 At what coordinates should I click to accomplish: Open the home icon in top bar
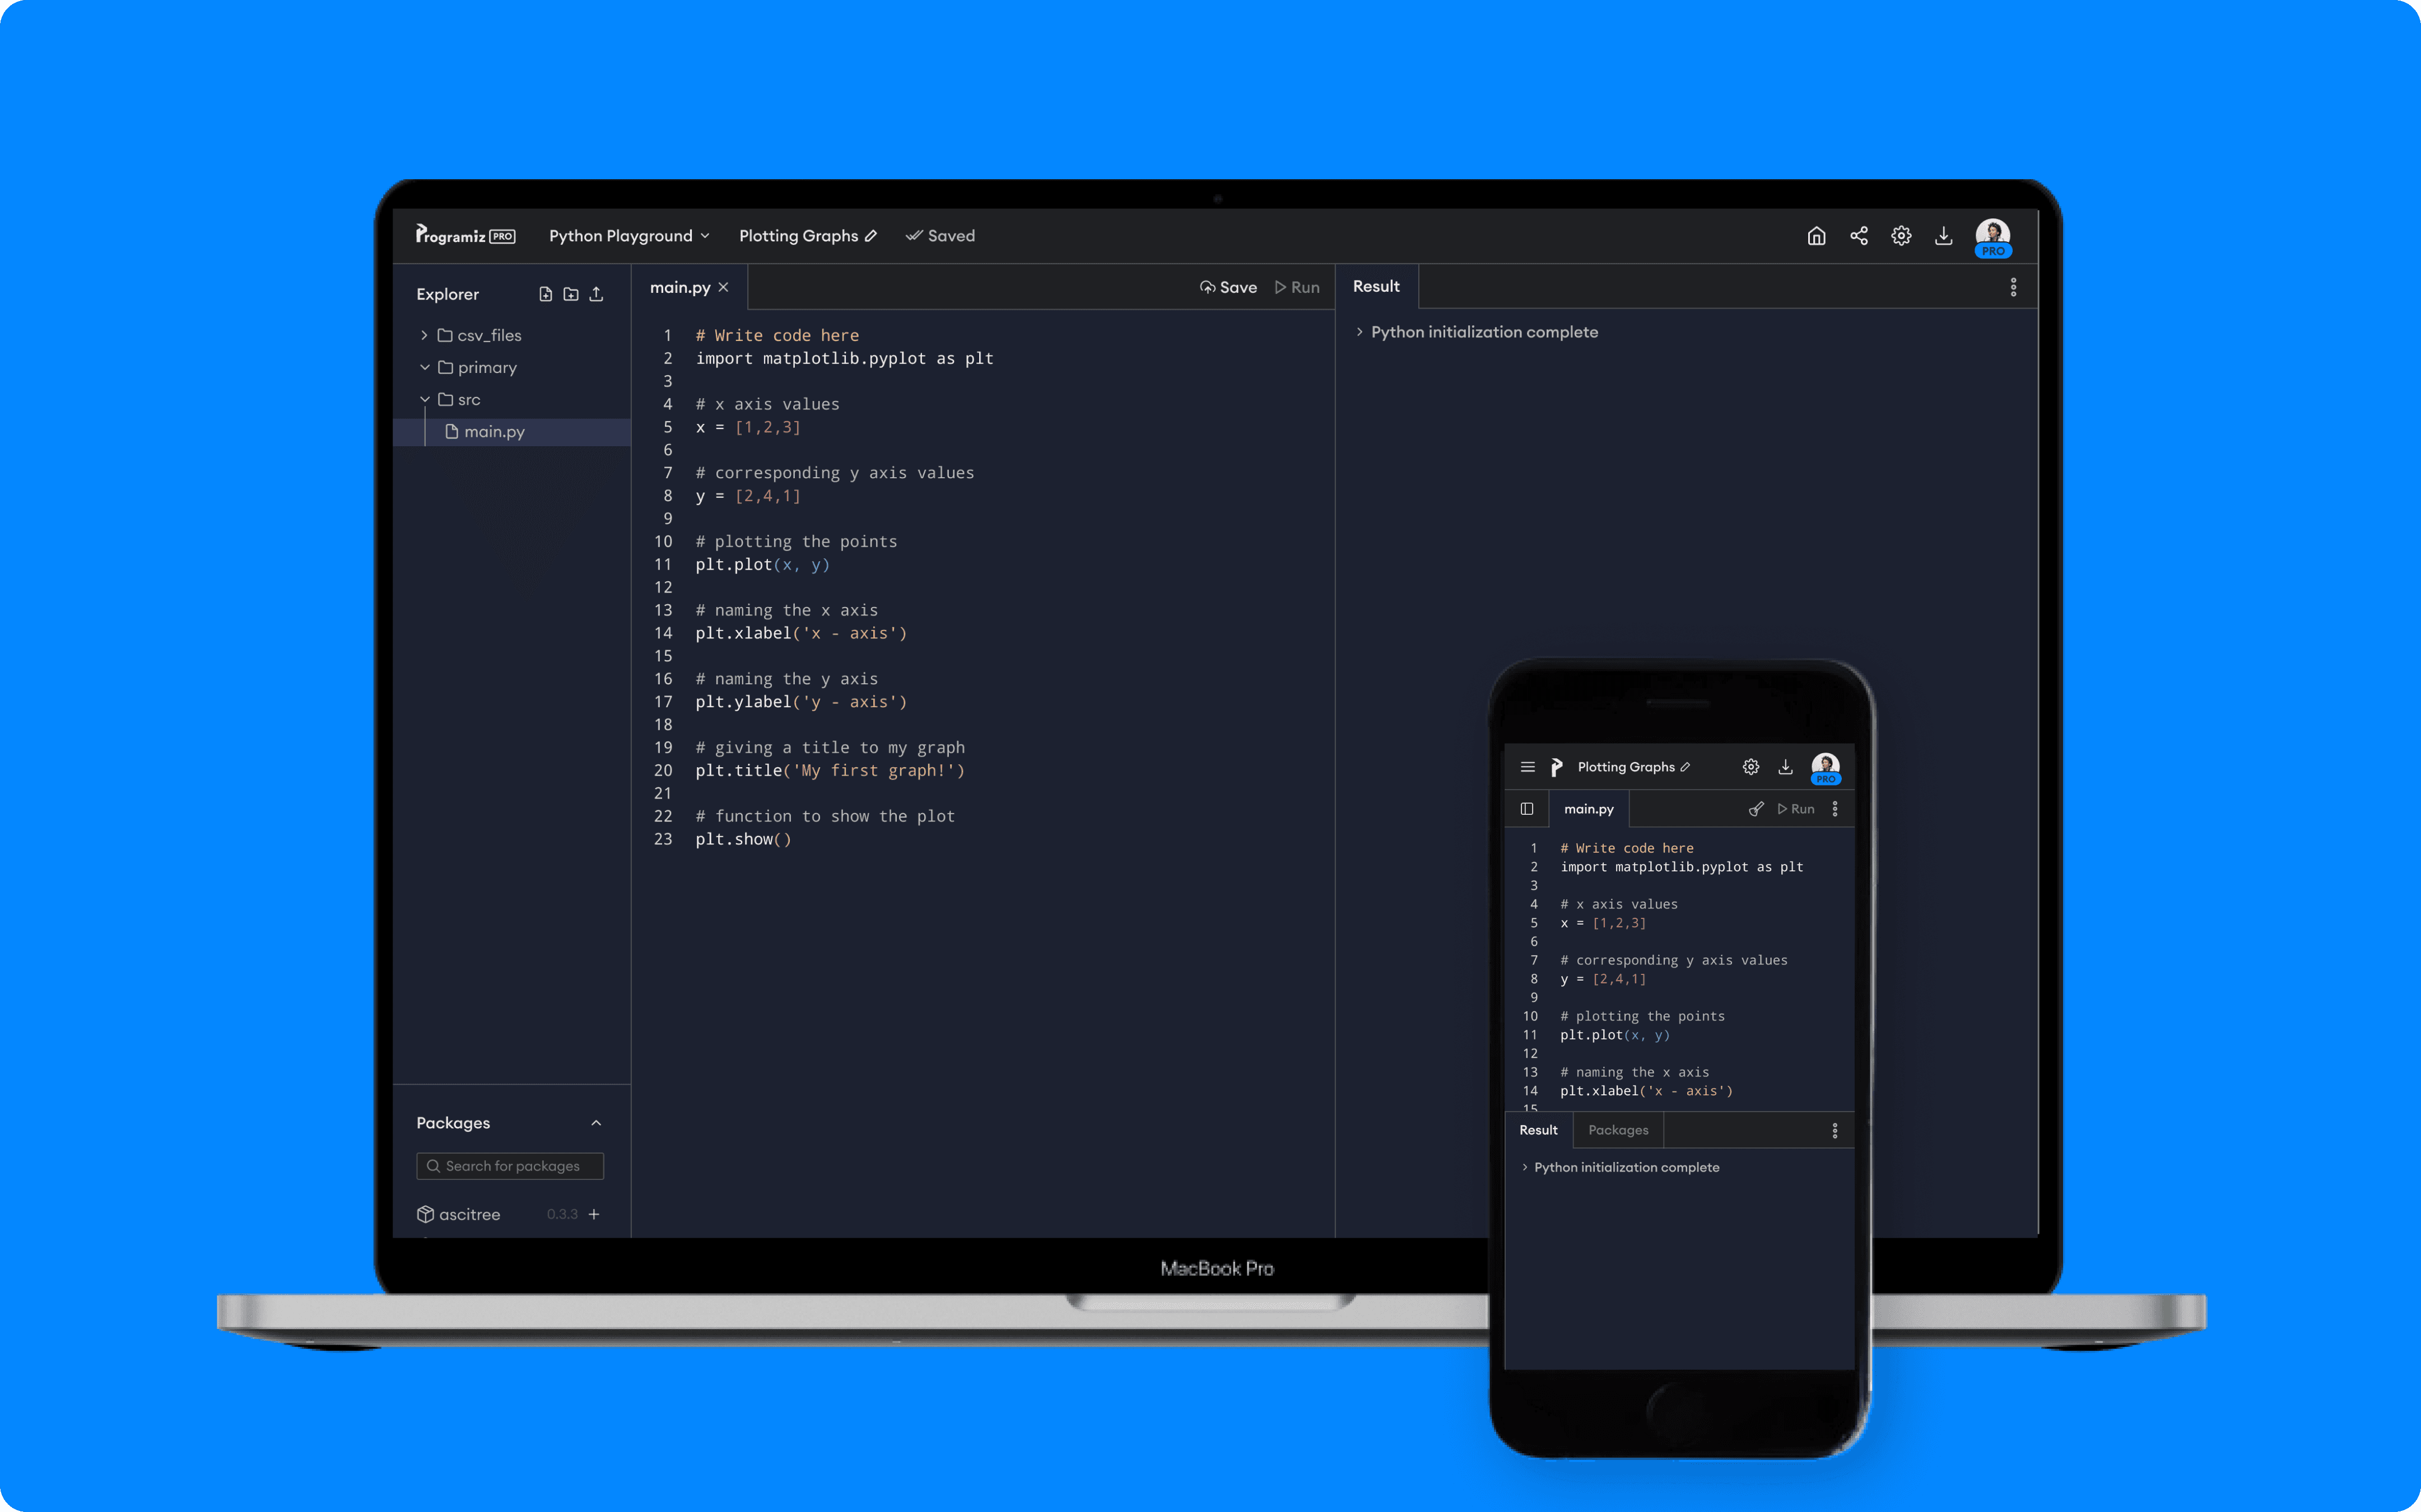pyautogui.click(x=1816, y=236)
